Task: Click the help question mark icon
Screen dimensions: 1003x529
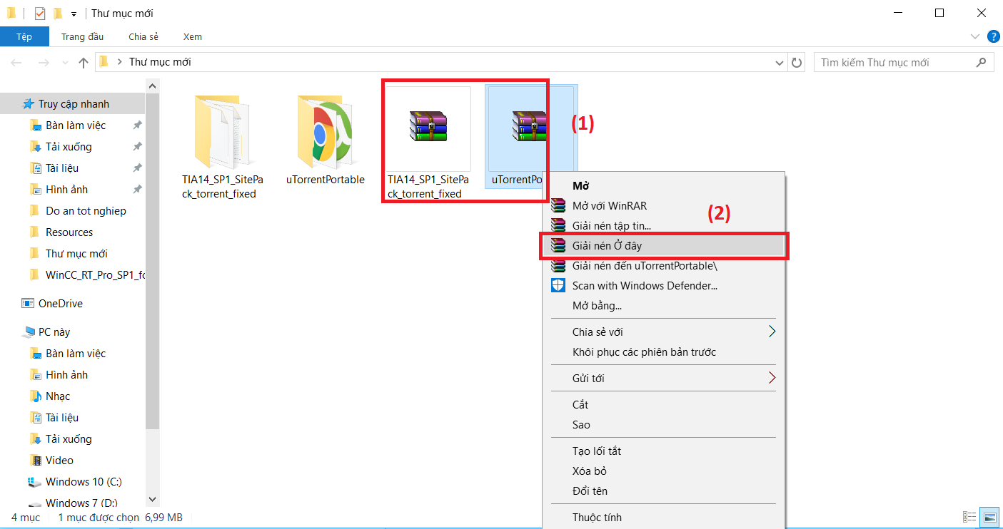Action: tap(993, 36)
